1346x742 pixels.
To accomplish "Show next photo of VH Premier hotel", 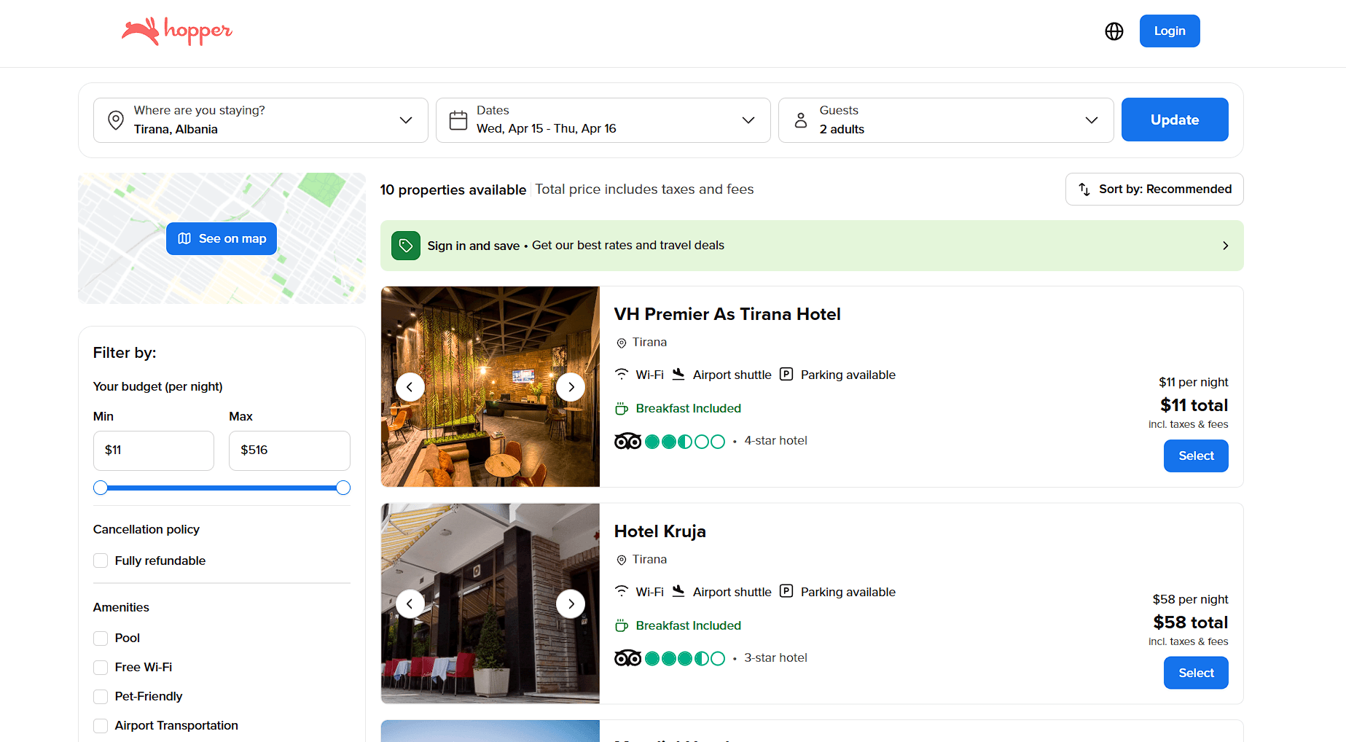I will coord(571,386).
